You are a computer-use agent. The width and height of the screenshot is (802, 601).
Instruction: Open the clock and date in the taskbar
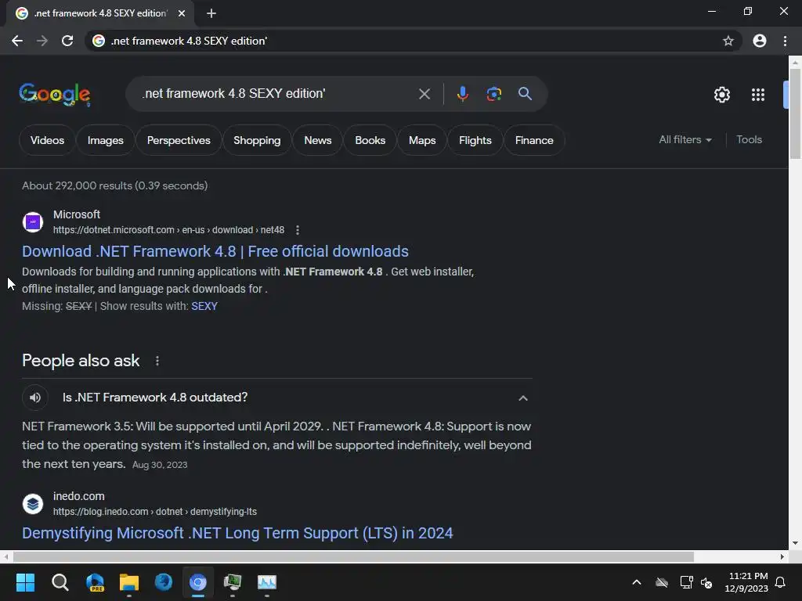746,582
